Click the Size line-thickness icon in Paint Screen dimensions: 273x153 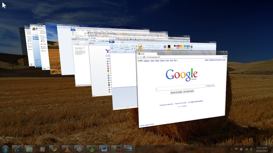point(165,47)
